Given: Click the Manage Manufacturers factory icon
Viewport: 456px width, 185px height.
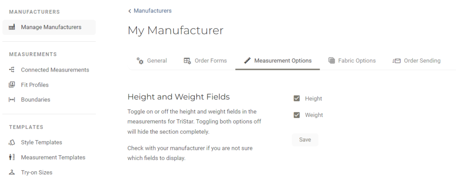Looking at the screenshot, I should click(12, 27).
